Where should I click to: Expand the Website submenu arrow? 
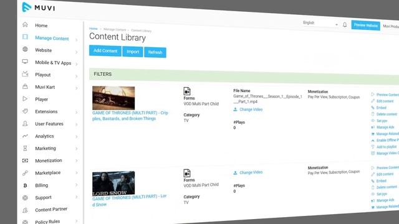76,52
